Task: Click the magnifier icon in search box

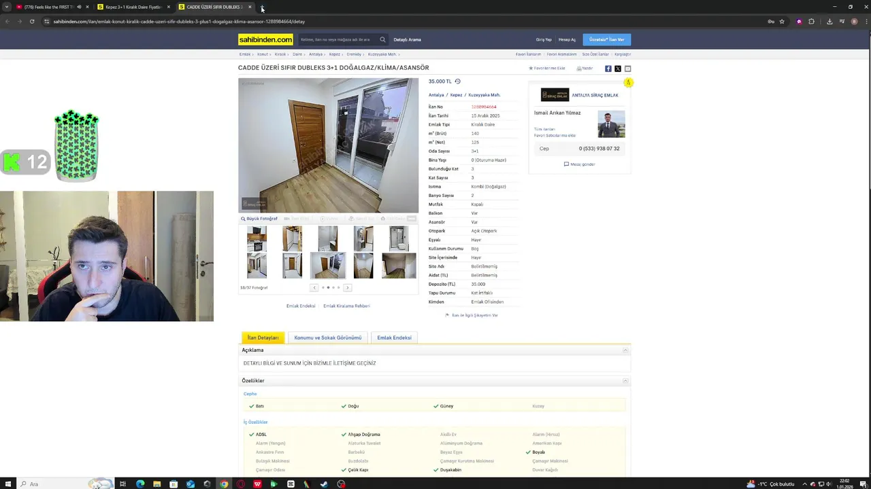Action: pyautogui.click(x=382, y=39)
